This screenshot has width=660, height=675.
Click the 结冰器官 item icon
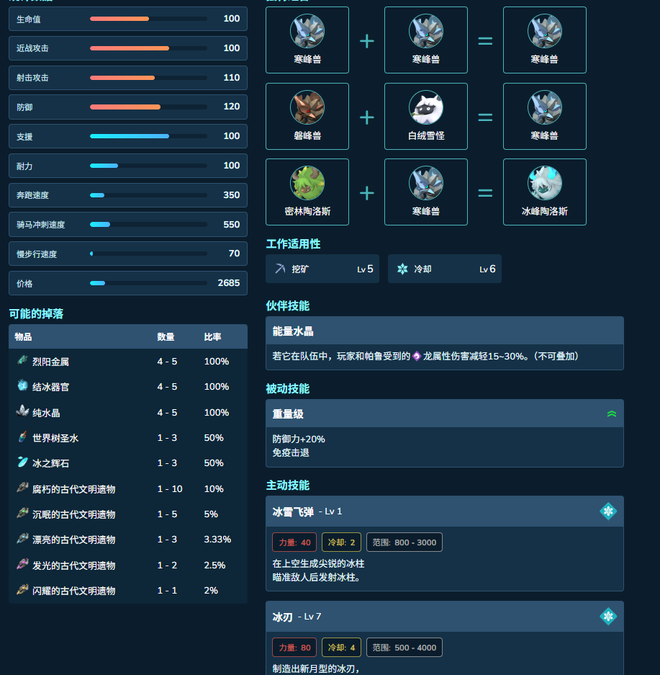pos(22,385)
